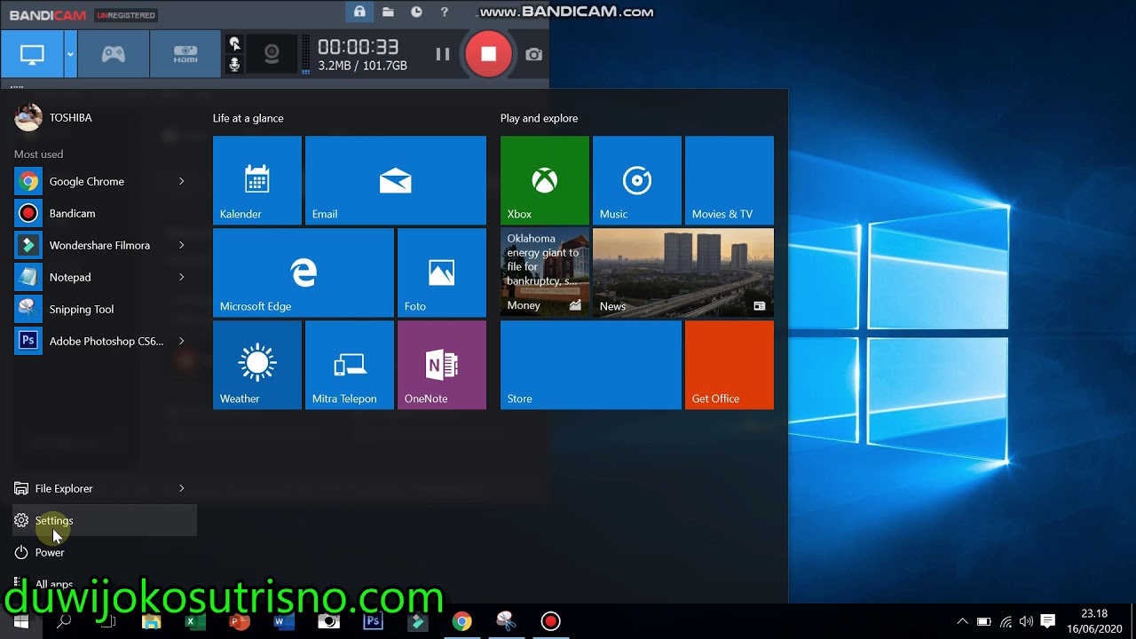Expand Adobe Photoshop jump list arrow
1136x639 pixels.
[182, 341]
